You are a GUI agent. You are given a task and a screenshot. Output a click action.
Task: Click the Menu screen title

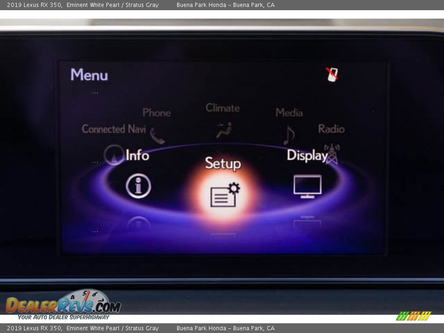(89, 75)
